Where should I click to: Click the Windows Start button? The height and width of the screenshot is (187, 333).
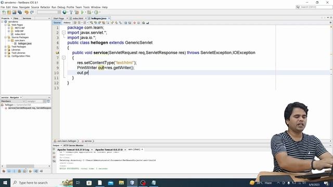[5, 182]
